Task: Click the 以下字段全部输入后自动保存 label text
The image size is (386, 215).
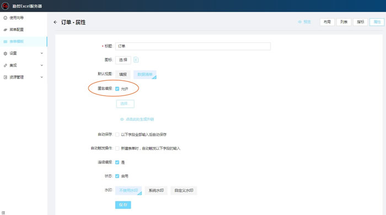Action: coord(144,135)
